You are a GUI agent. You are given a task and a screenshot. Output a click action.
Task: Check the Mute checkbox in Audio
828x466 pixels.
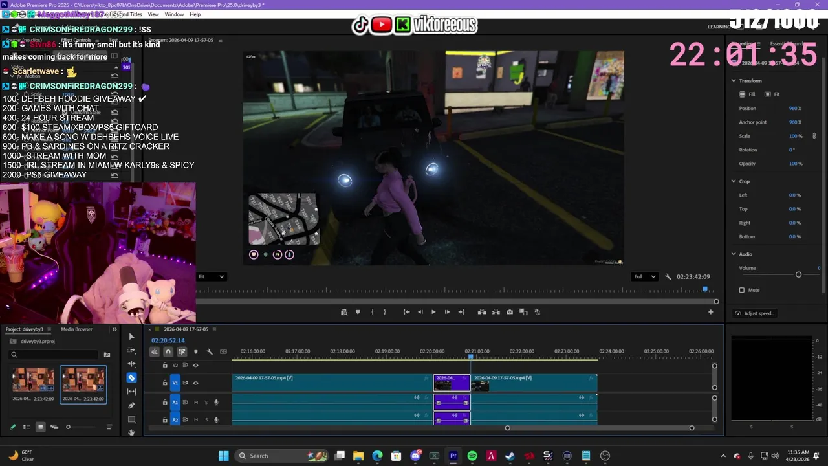pyautogui.click(x=742, y=290)
